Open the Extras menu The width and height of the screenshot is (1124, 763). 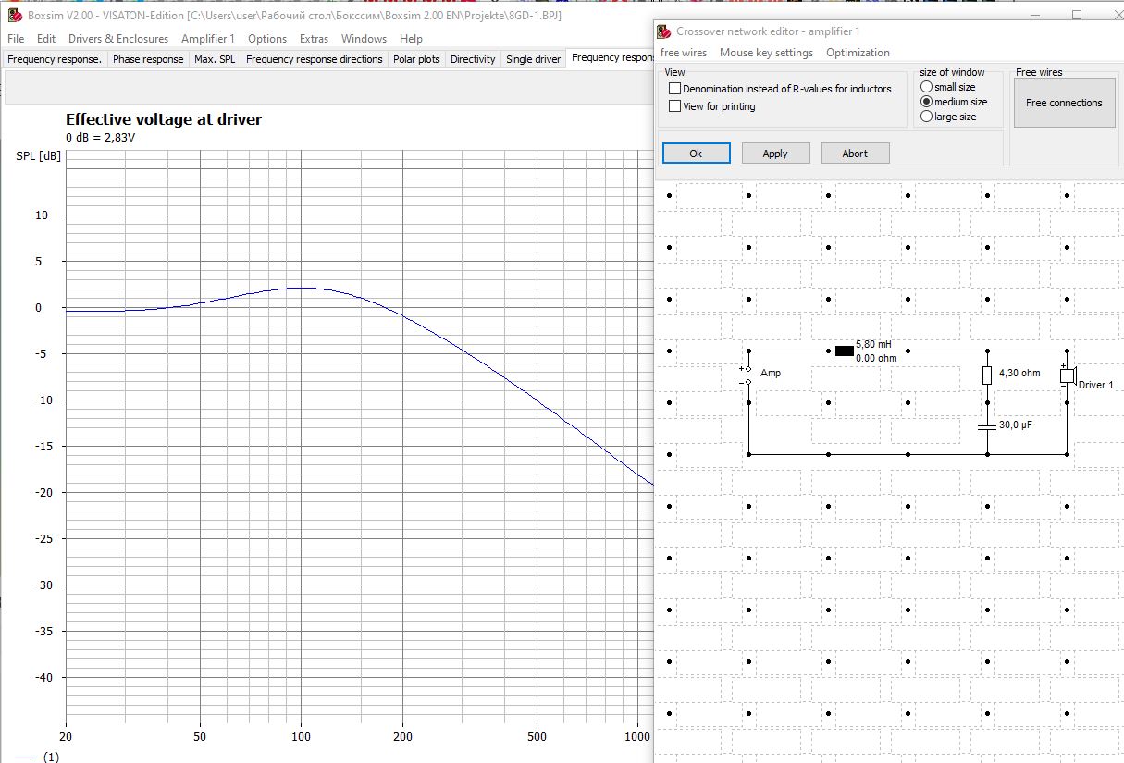click(314, 39)
